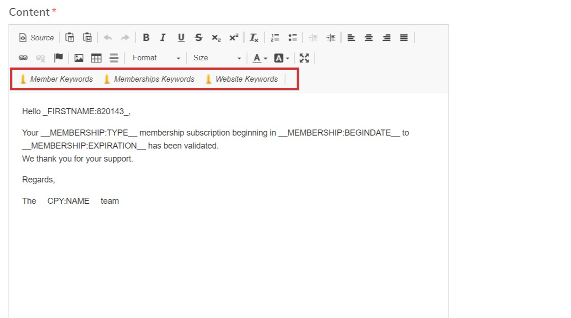
Task: Open the Member Keywords menu
Action: click(x=56, y=79)
